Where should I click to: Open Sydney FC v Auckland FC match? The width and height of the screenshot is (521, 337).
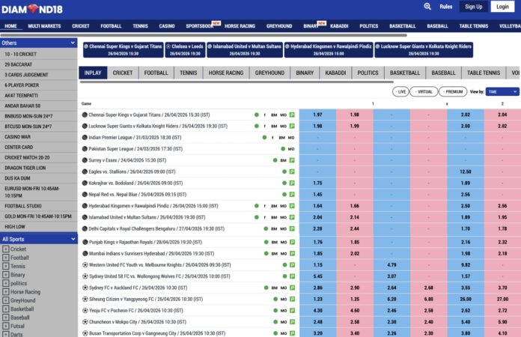click(138, 288)
